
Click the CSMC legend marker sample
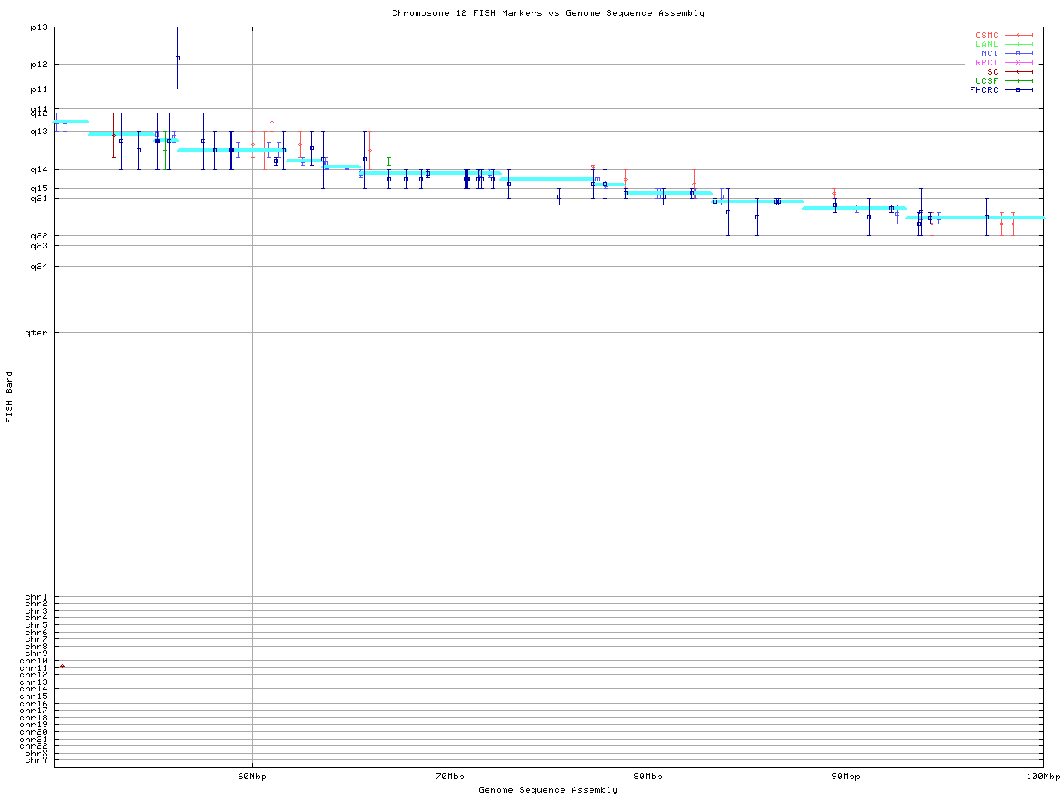[x=1018, y=36]
